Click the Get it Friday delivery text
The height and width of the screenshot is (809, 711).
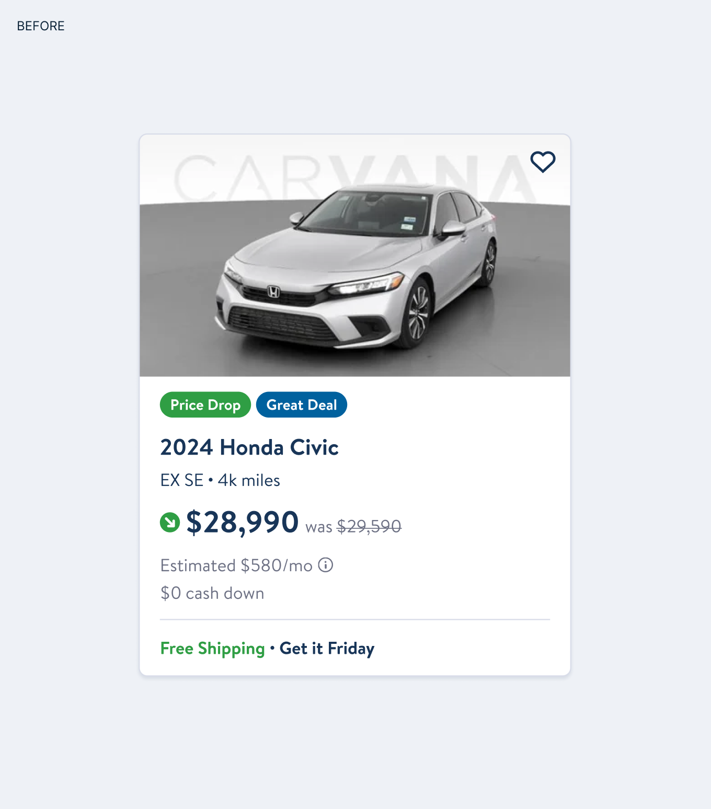pyautogui.click(x=327, y=649)
